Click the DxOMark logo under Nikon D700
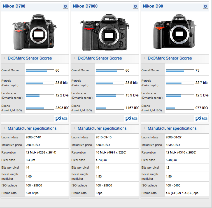This screenshot has height=208, width=212. coord(61,119)
